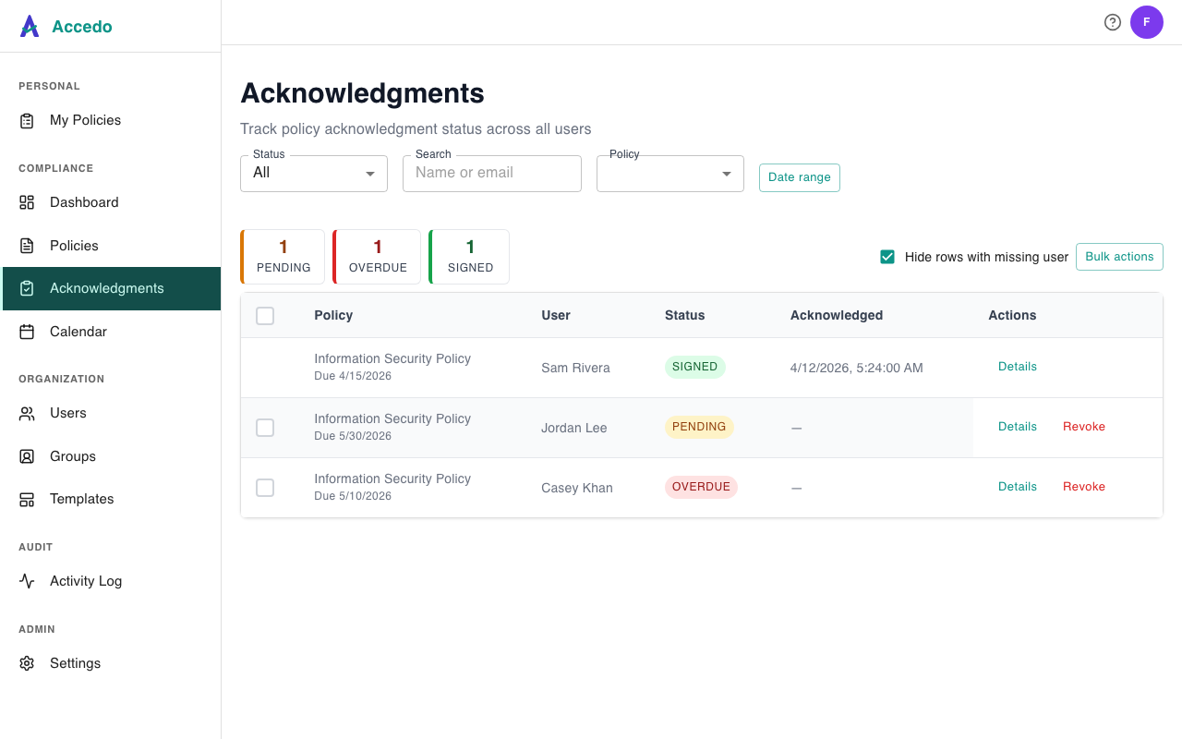Click the OVERDUE status badge in table

[701, 487]
